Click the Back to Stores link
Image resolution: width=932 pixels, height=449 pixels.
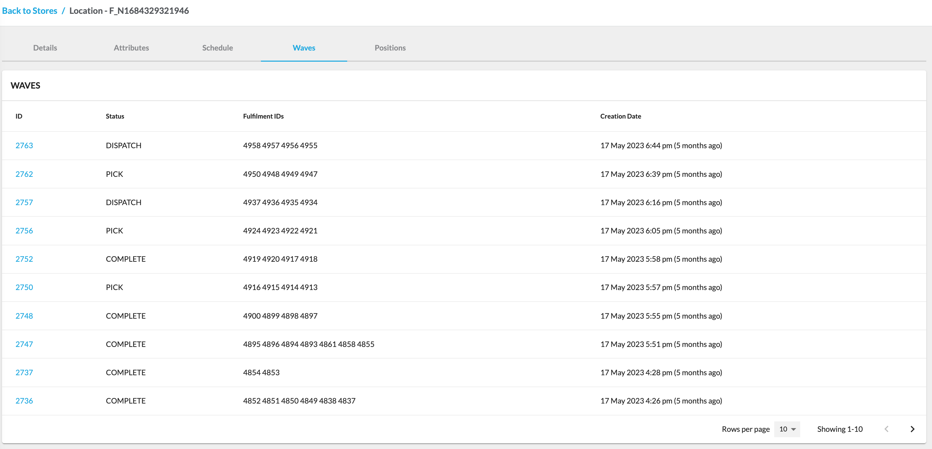pyautogui.click(x=30, y=10)
